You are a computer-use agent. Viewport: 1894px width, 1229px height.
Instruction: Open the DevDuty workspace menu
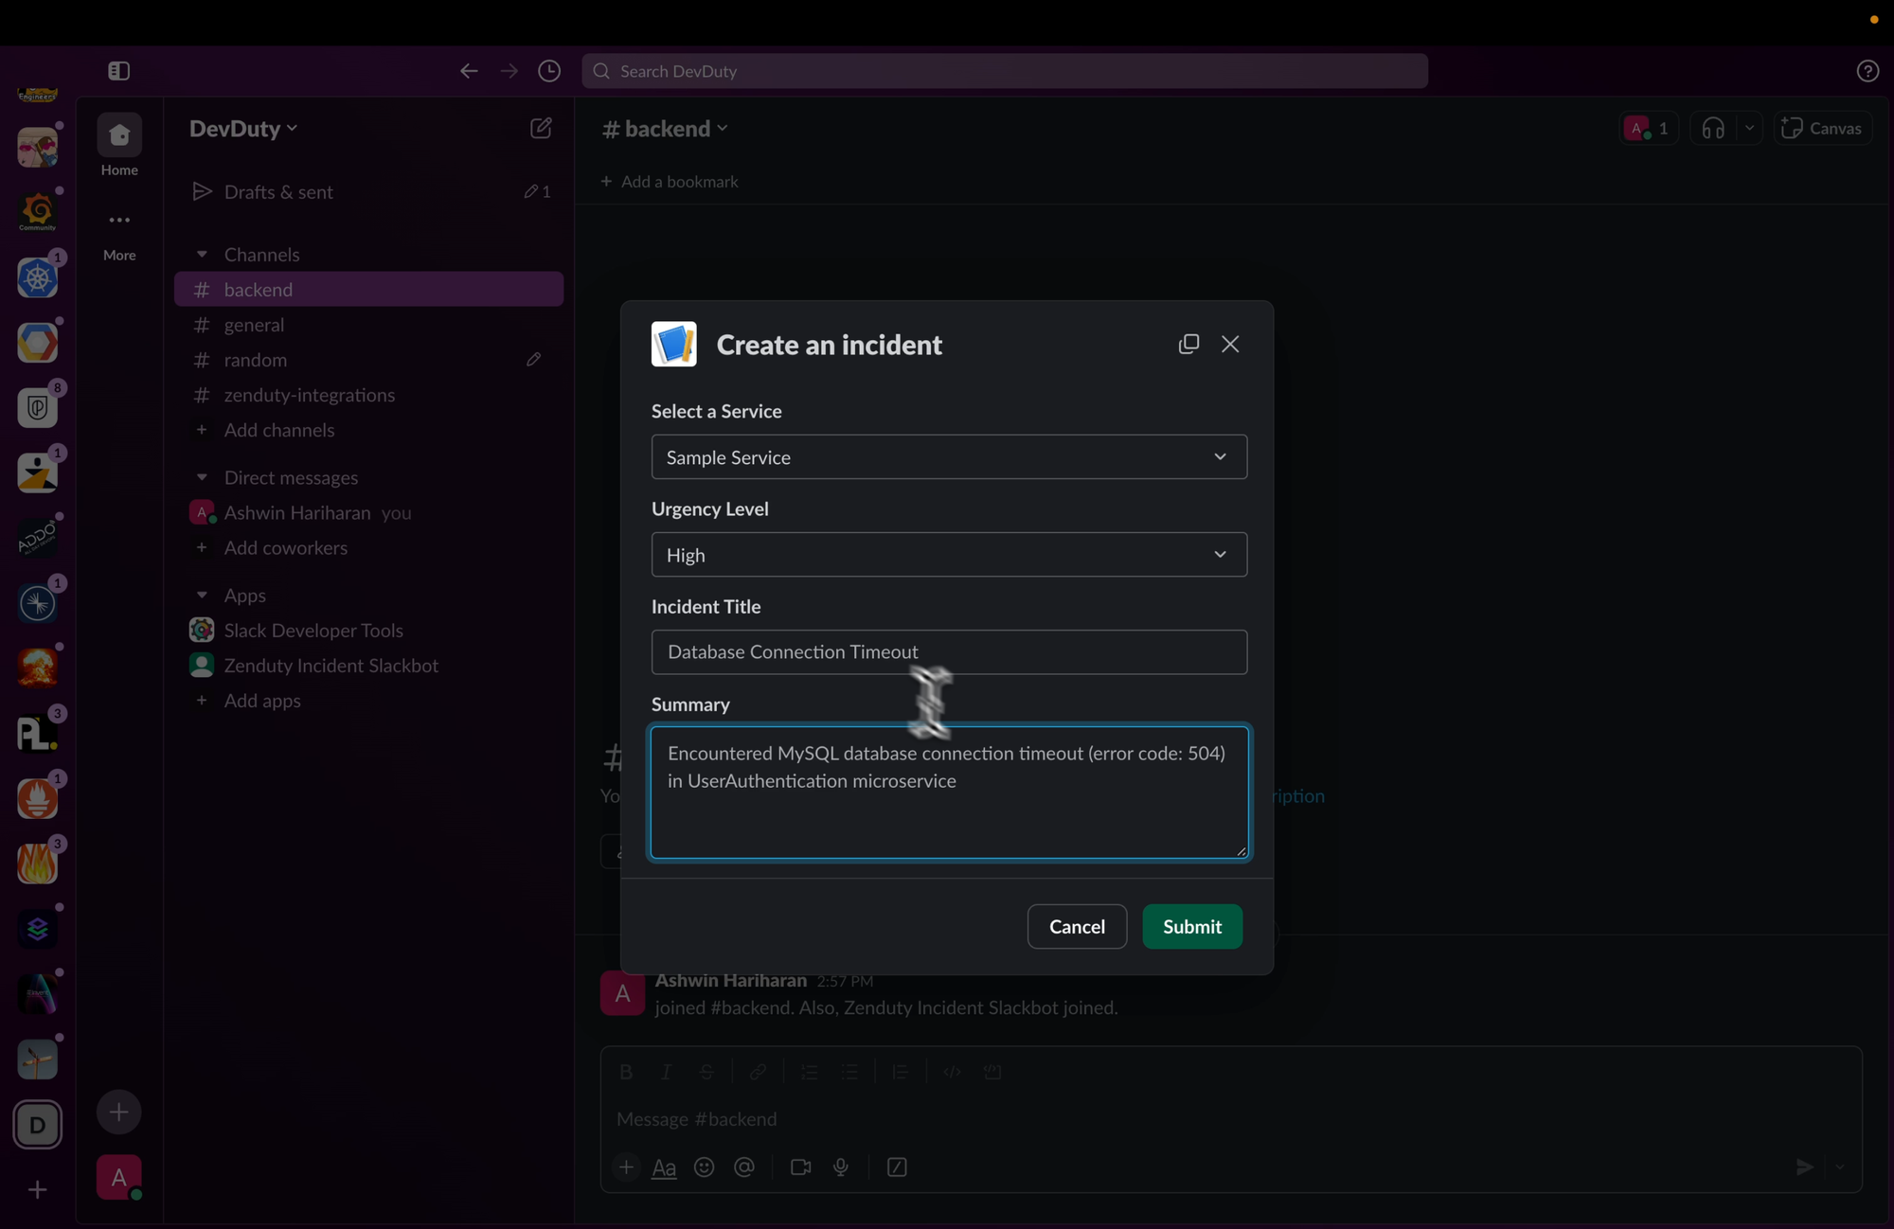(x=243, y=128)
